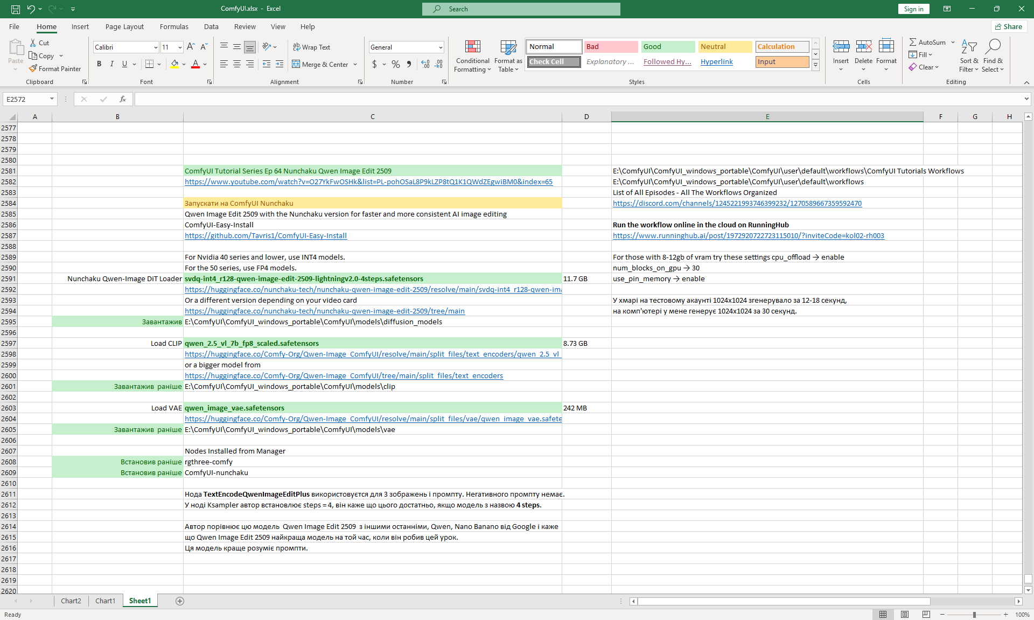Click the Format Painter brush icon
1034x620 pixels.
click(33, 68)
